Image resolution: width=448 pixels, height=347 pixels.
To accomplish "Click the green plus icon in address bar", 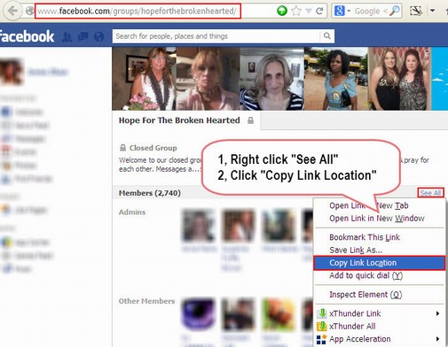I will (x=282, y=12).
